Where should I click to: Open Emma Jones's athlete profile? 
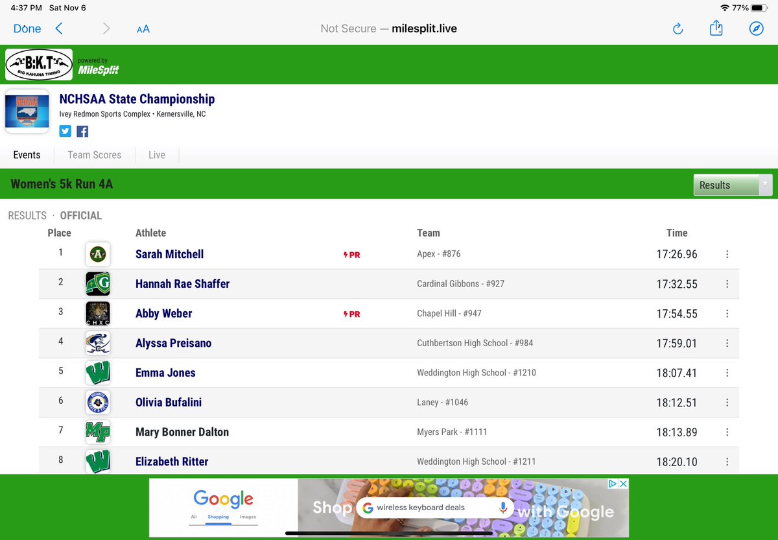165,373
